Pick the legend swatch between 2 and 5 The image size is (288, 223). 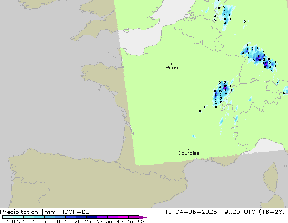pyautogui.click(x=39, y=217)
